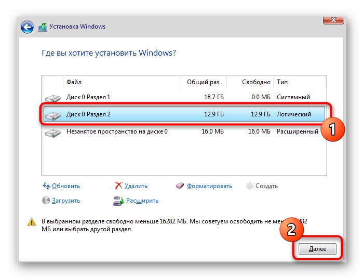
Task: Click the Логический type cell
Action: 293,114
